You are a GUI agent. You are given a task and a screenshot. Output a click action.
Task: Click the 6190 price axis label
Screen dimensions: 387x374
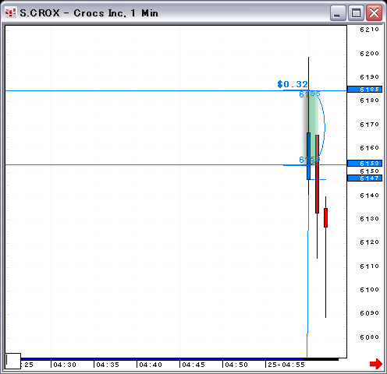click(x=369, y=77)
